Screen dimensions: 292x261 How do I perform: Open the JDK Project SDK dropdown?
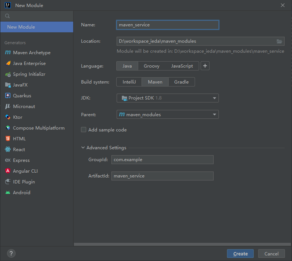tap(168, 98)
